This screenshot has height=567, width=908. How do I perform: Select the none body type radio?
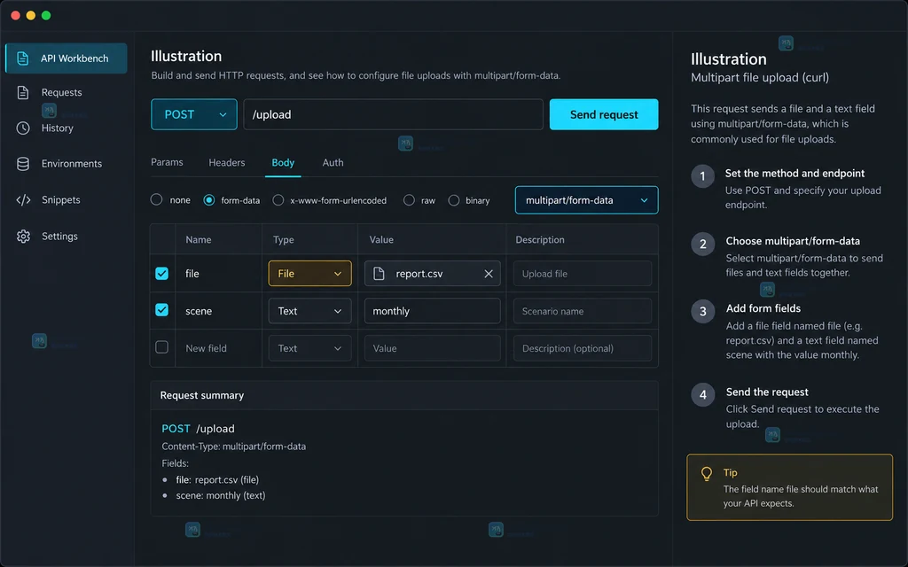point(156,199)
